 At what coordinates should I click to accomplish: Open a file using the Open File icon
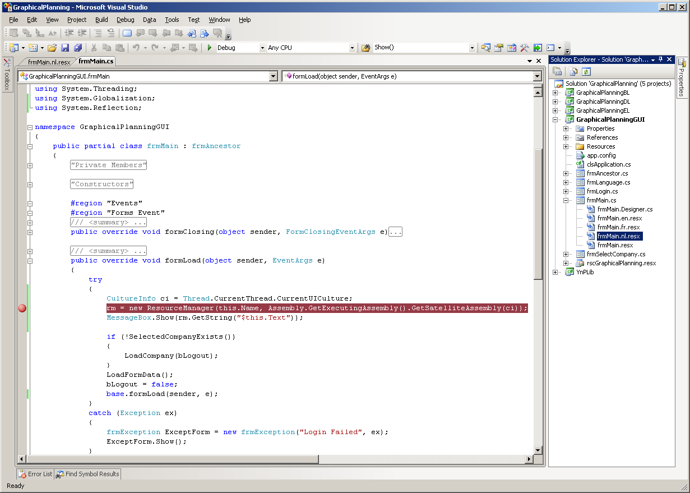[52, 47]
